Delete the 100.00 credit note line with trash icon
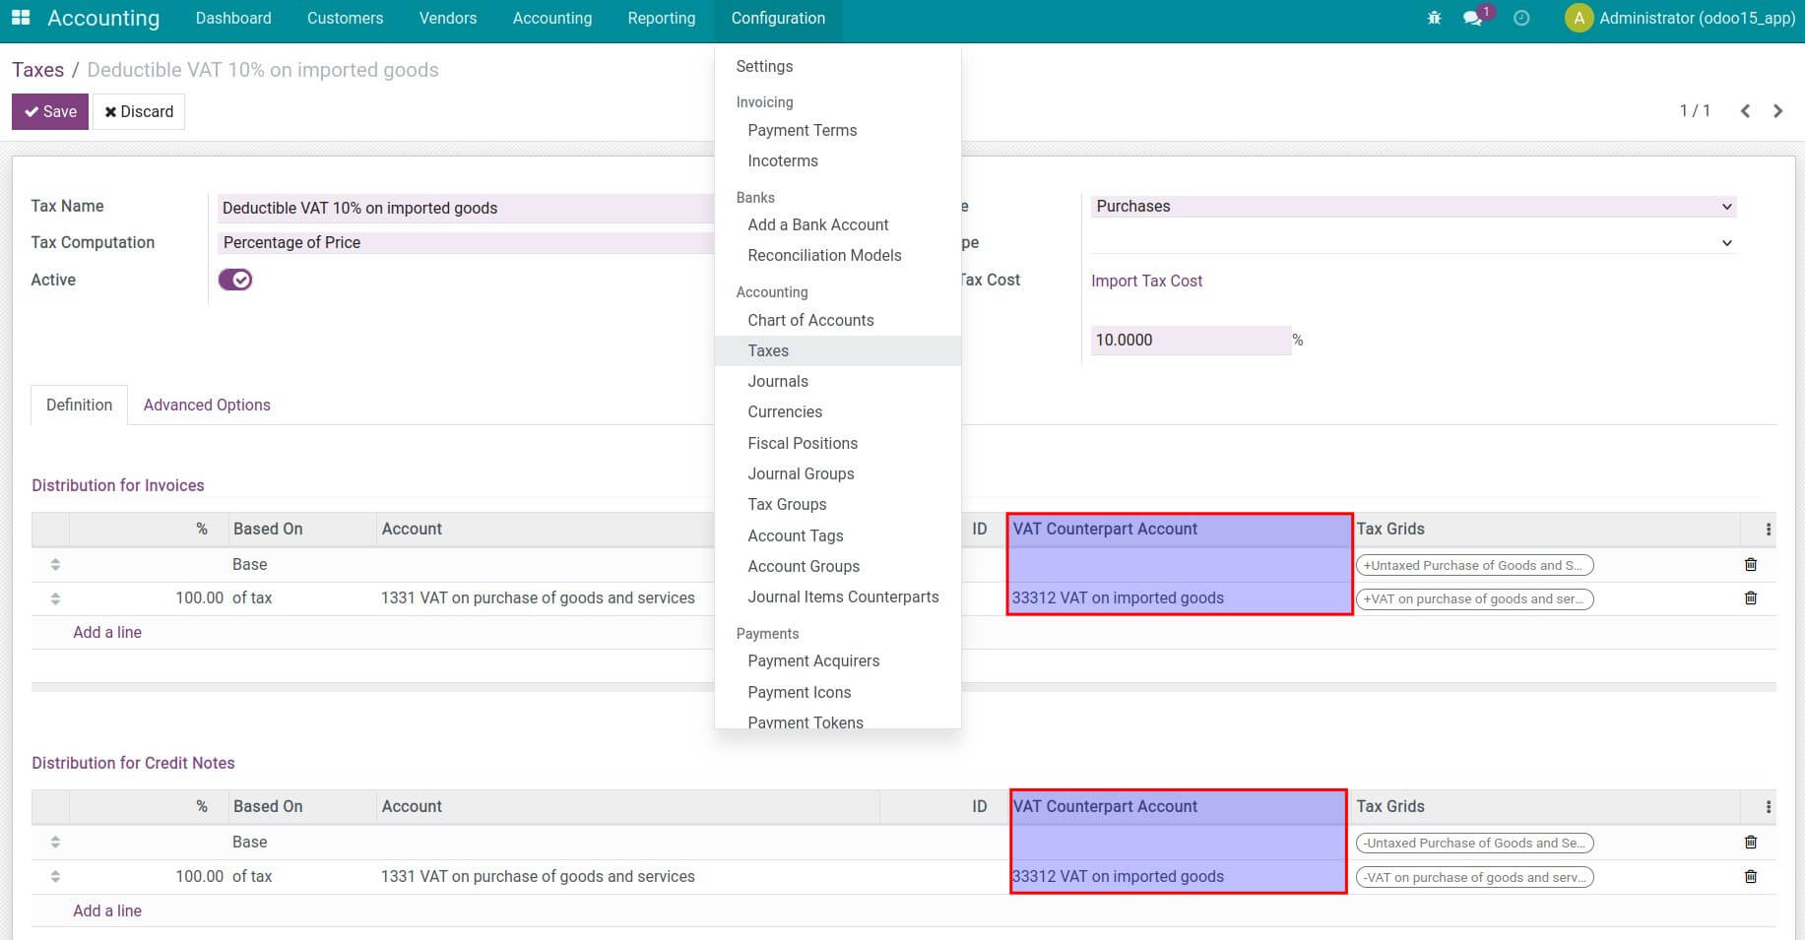Viewport: 1805px width, 940px height. 1751,875
